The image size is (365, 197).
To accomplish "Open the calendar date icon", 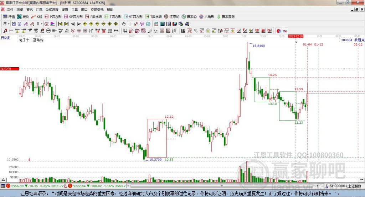I will click(156, 24).
